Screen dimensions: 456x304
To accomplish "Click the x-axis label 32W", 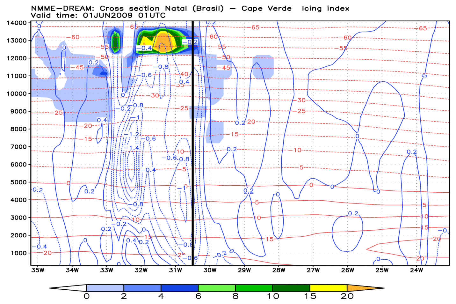I will pos(141,271).
